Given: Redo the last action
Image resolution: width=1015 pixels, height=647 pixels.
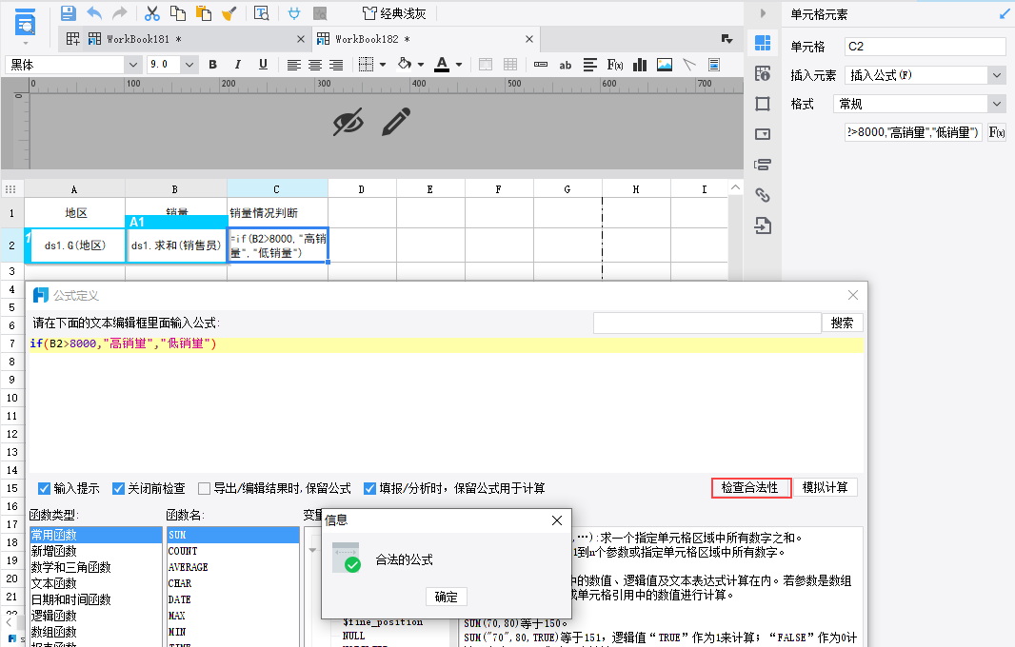Looking at the screenshot, I should point(120,13).
